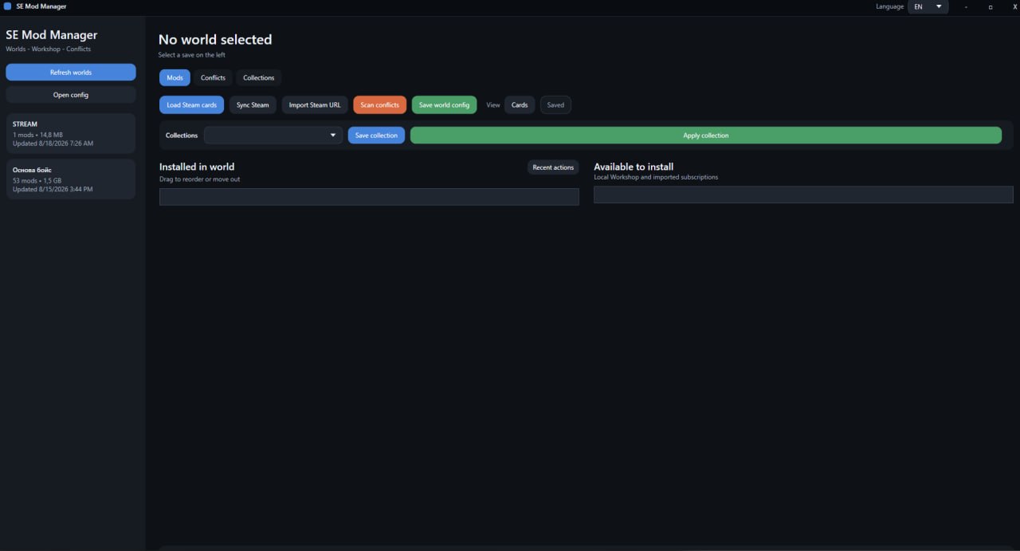Refresh the worlds list
This screenshot has height=551, width=1020.
click(71, 73)
